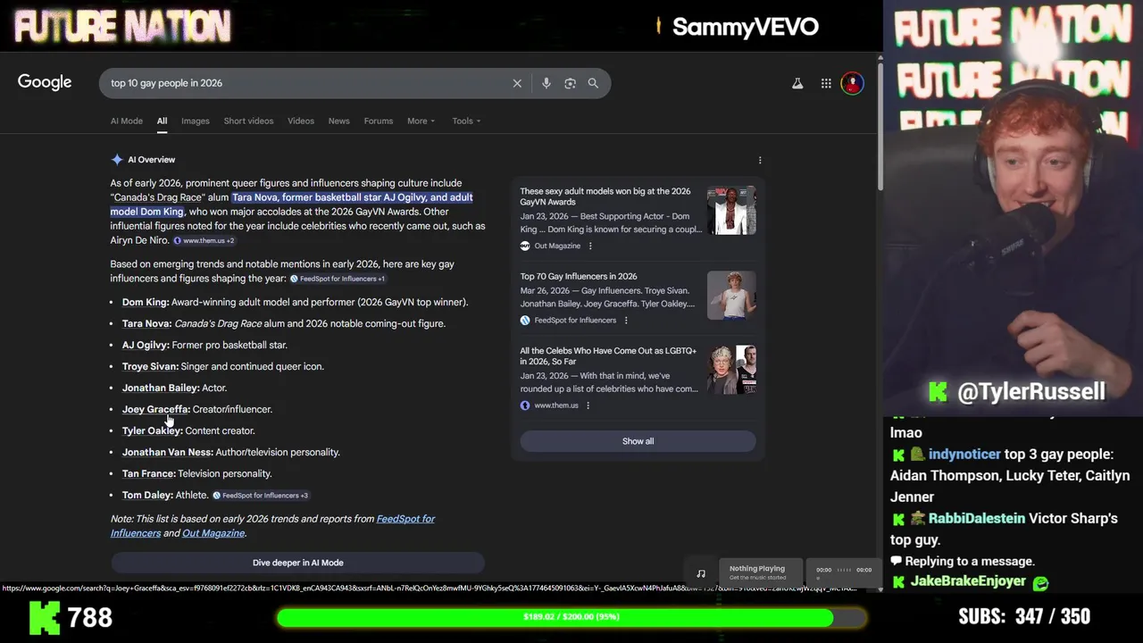Open AI Overview three-dot options
1143x643 pixels.
(760, 160)
